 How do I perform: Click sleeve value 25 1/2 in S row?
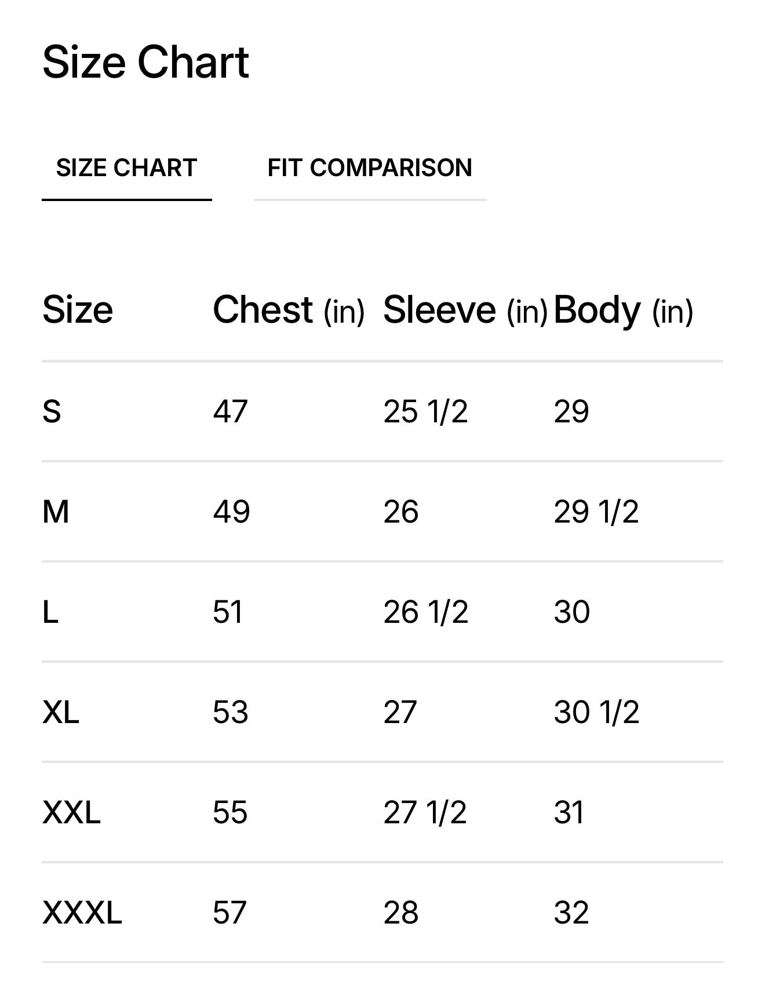click(425, 411)
